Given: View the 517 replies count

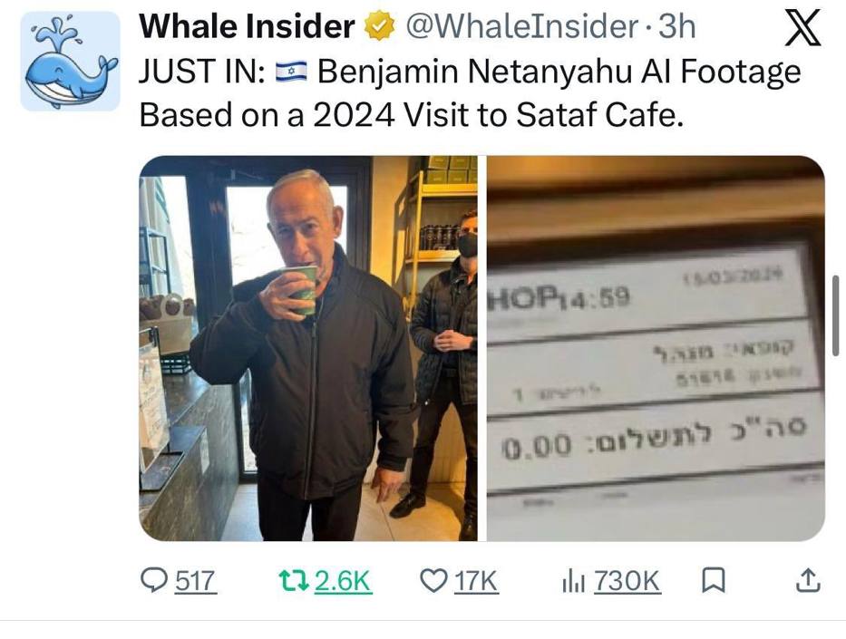Looking at the screenshot, I should tap(195, 581).
